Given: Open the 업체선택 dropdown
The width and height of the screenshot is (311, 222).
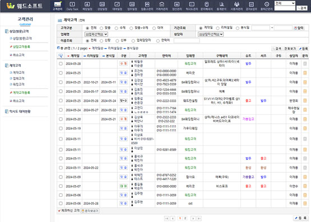Looking at the screenshot, I should coord(96,34).
